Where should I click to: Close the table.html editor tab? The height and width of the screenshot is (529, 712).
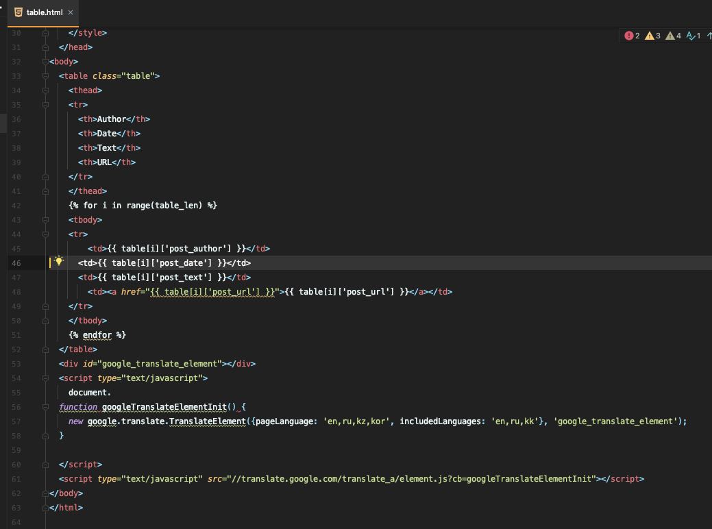[x=71, y=12]
